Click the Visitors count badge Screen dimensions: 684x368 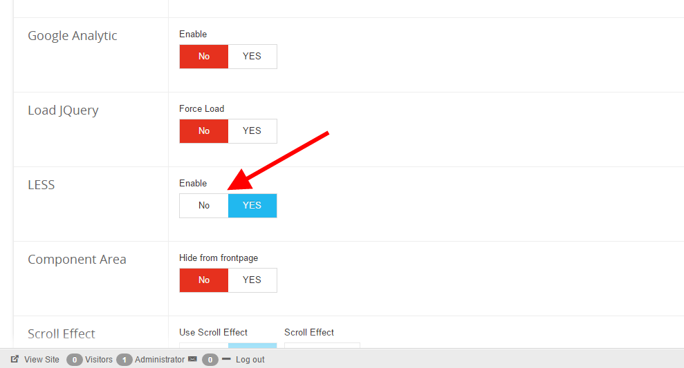coord(75,360)
